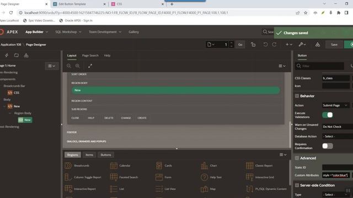Select the Form region type
Screen dimensions: 353x198
coord(163,177)
